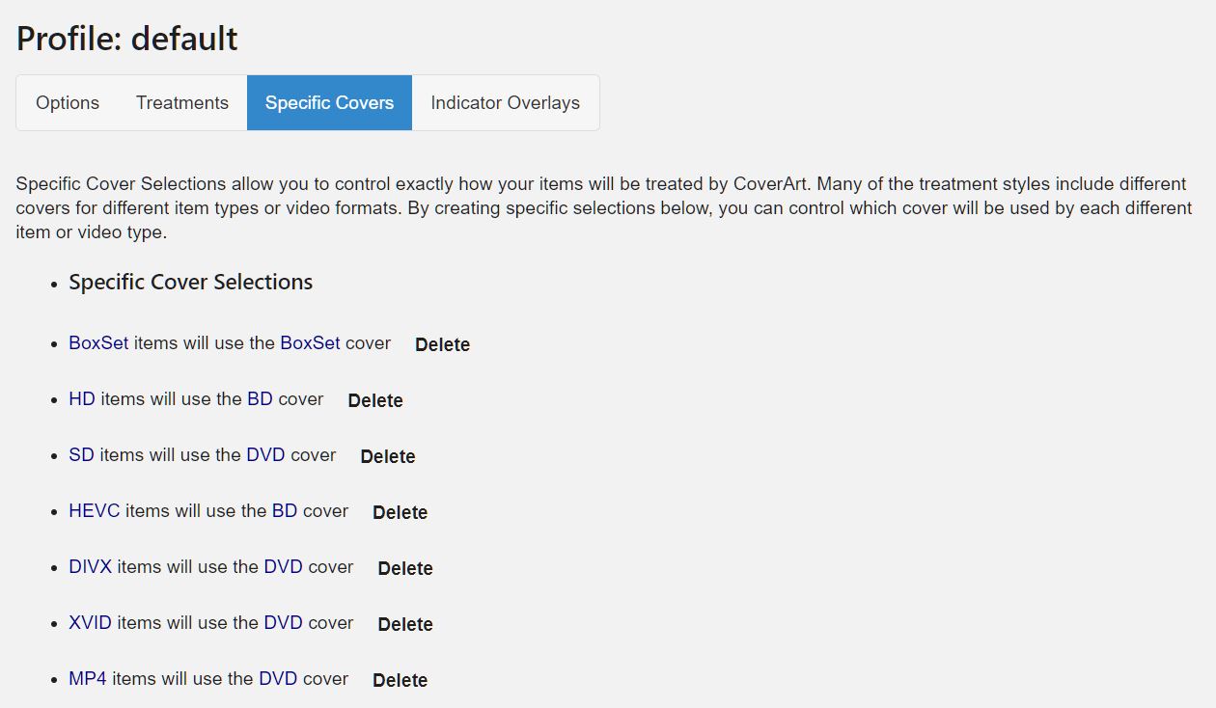Open the Treatments tab
Viewport: 1216px width, 708px height.
[182, 103]
